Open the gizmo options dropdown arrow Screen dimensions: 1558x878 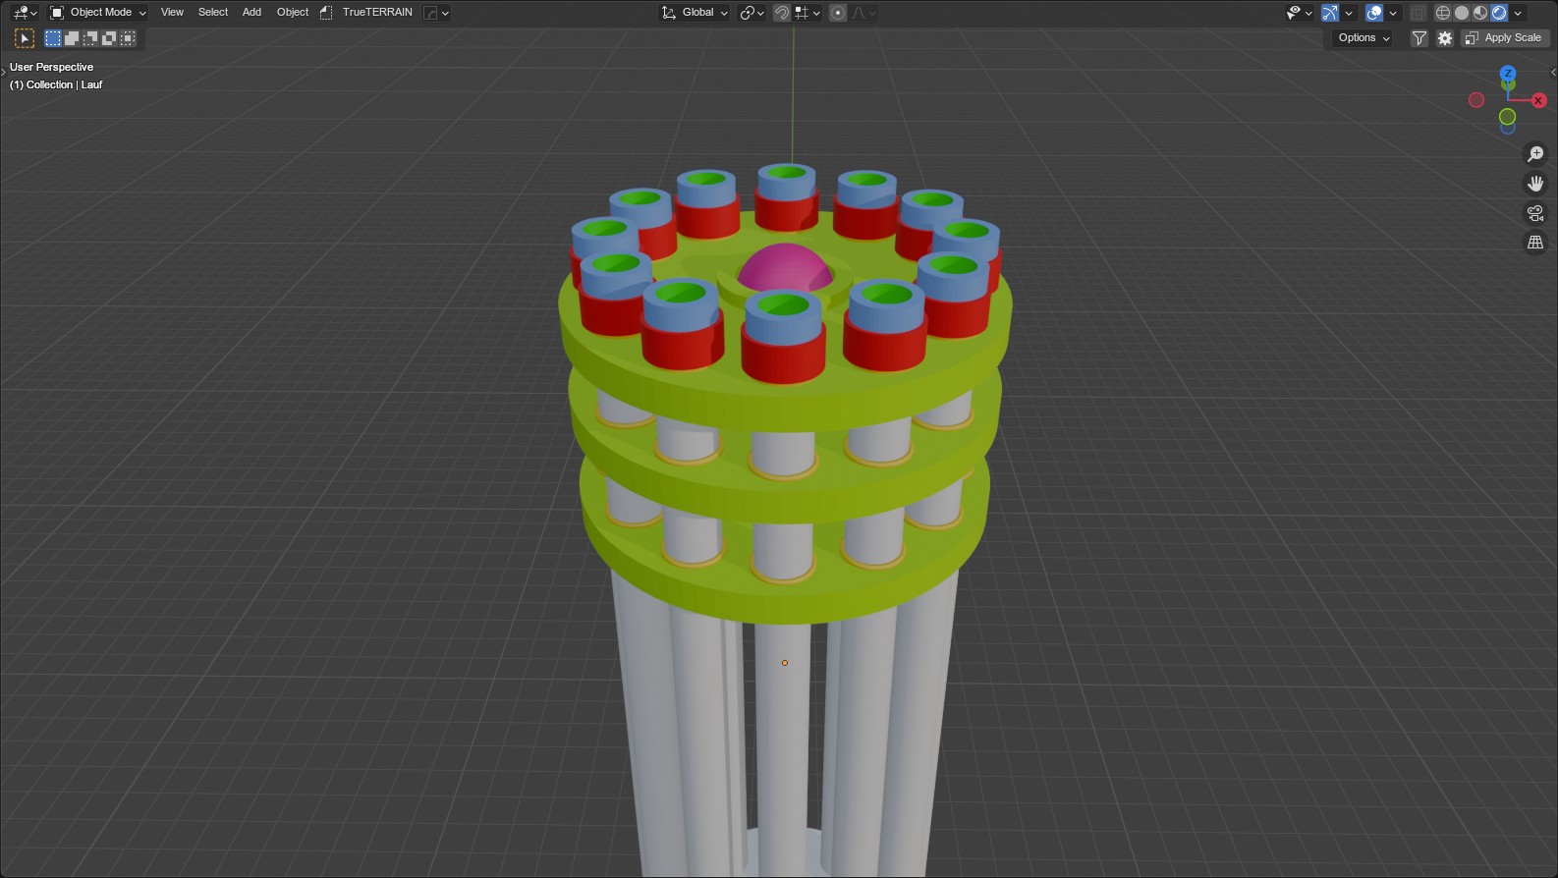(1349, 13)
